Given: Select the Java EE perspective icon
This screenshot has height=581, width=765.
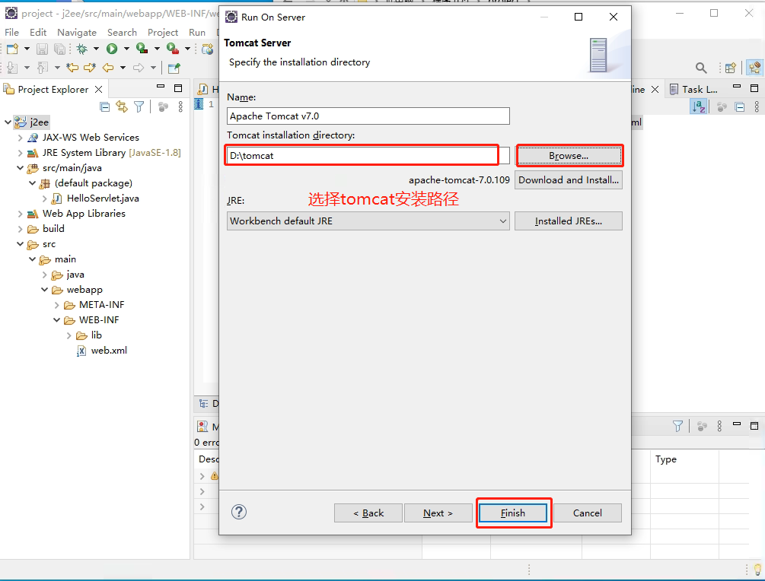Looking at the screenshot, I should point(754,67).
